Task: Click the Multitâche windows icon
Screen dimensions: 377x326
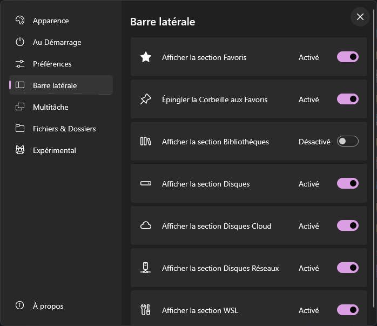Action: [20, 107]
